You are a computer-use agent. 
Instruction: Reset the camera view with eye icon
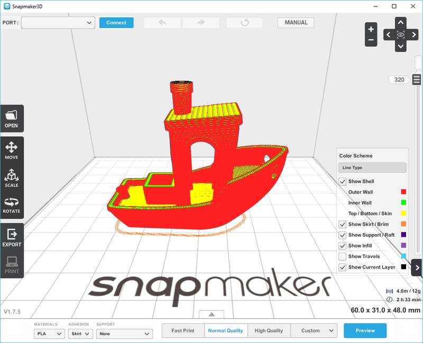tap(401, 34)
